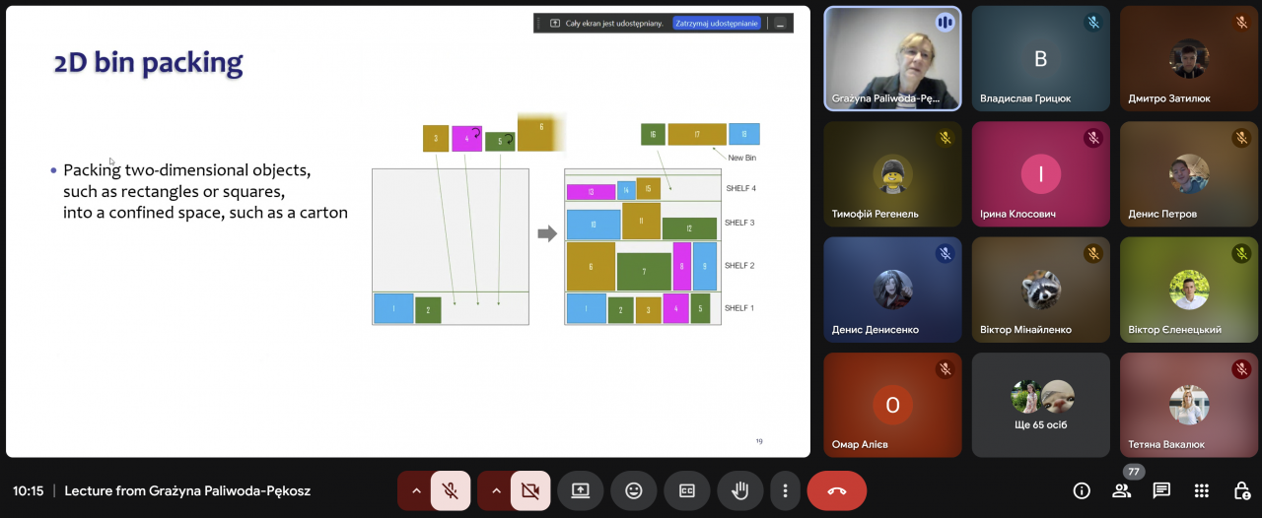Click the red leave call button
1262x518 pixels.
(x=836, y=490)
